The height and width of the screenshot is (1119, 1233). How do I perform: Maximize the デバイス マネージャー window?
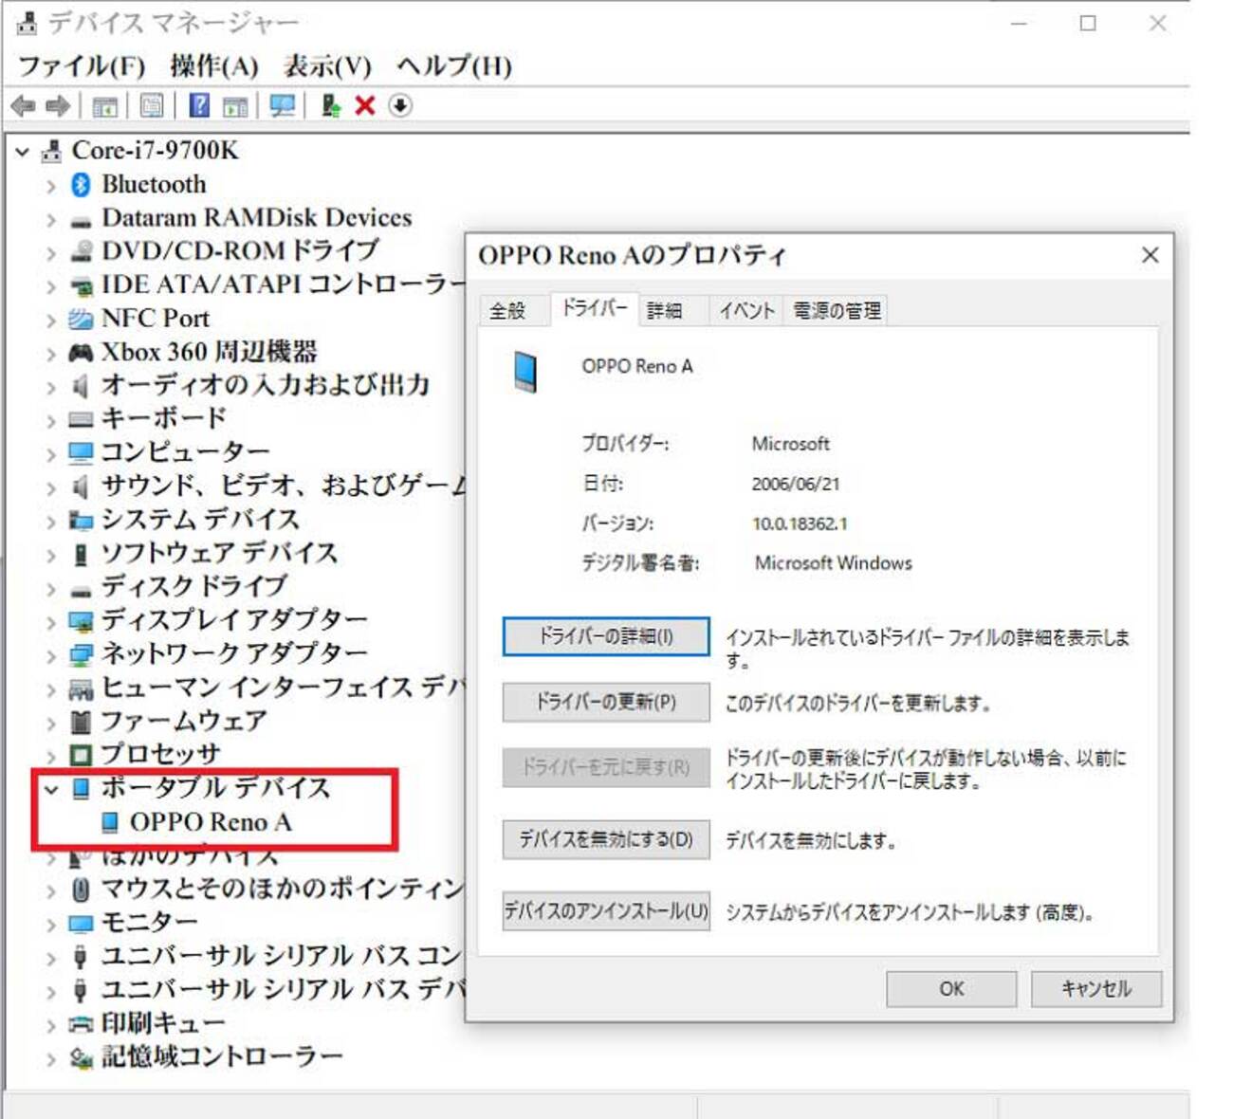click(1088, 23)
